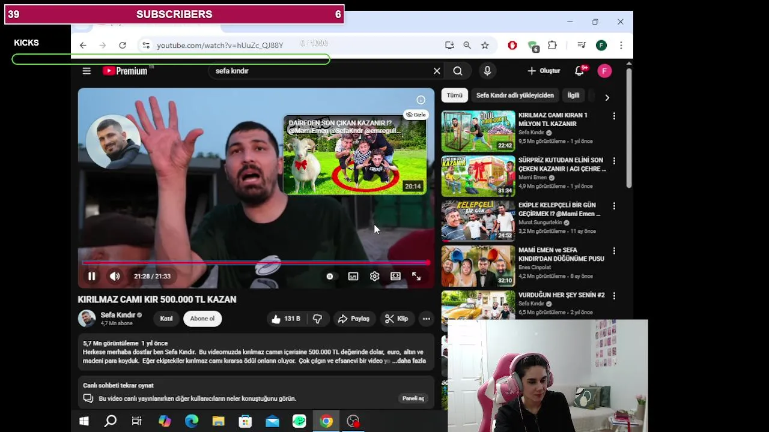769x432 pixels.
Task: Open more actions three-dot menu under the video
Action: click(426, 319)
